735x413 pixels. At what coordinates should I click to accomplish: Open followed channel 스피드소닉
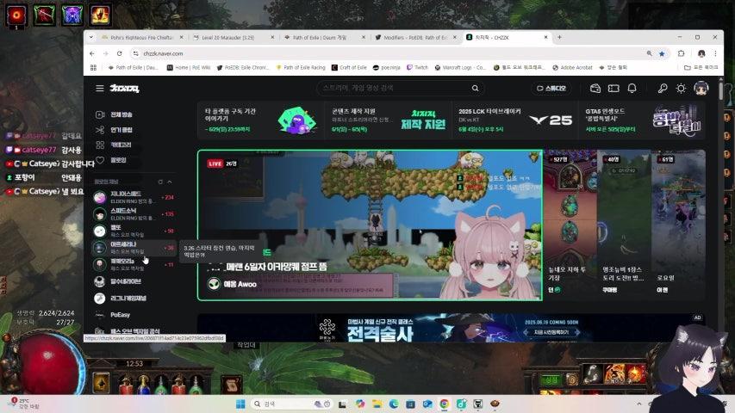(x=133, y=214)
